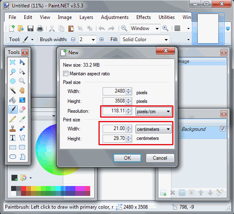
Task: Close the New dialog with X
Action: [165, 51]
